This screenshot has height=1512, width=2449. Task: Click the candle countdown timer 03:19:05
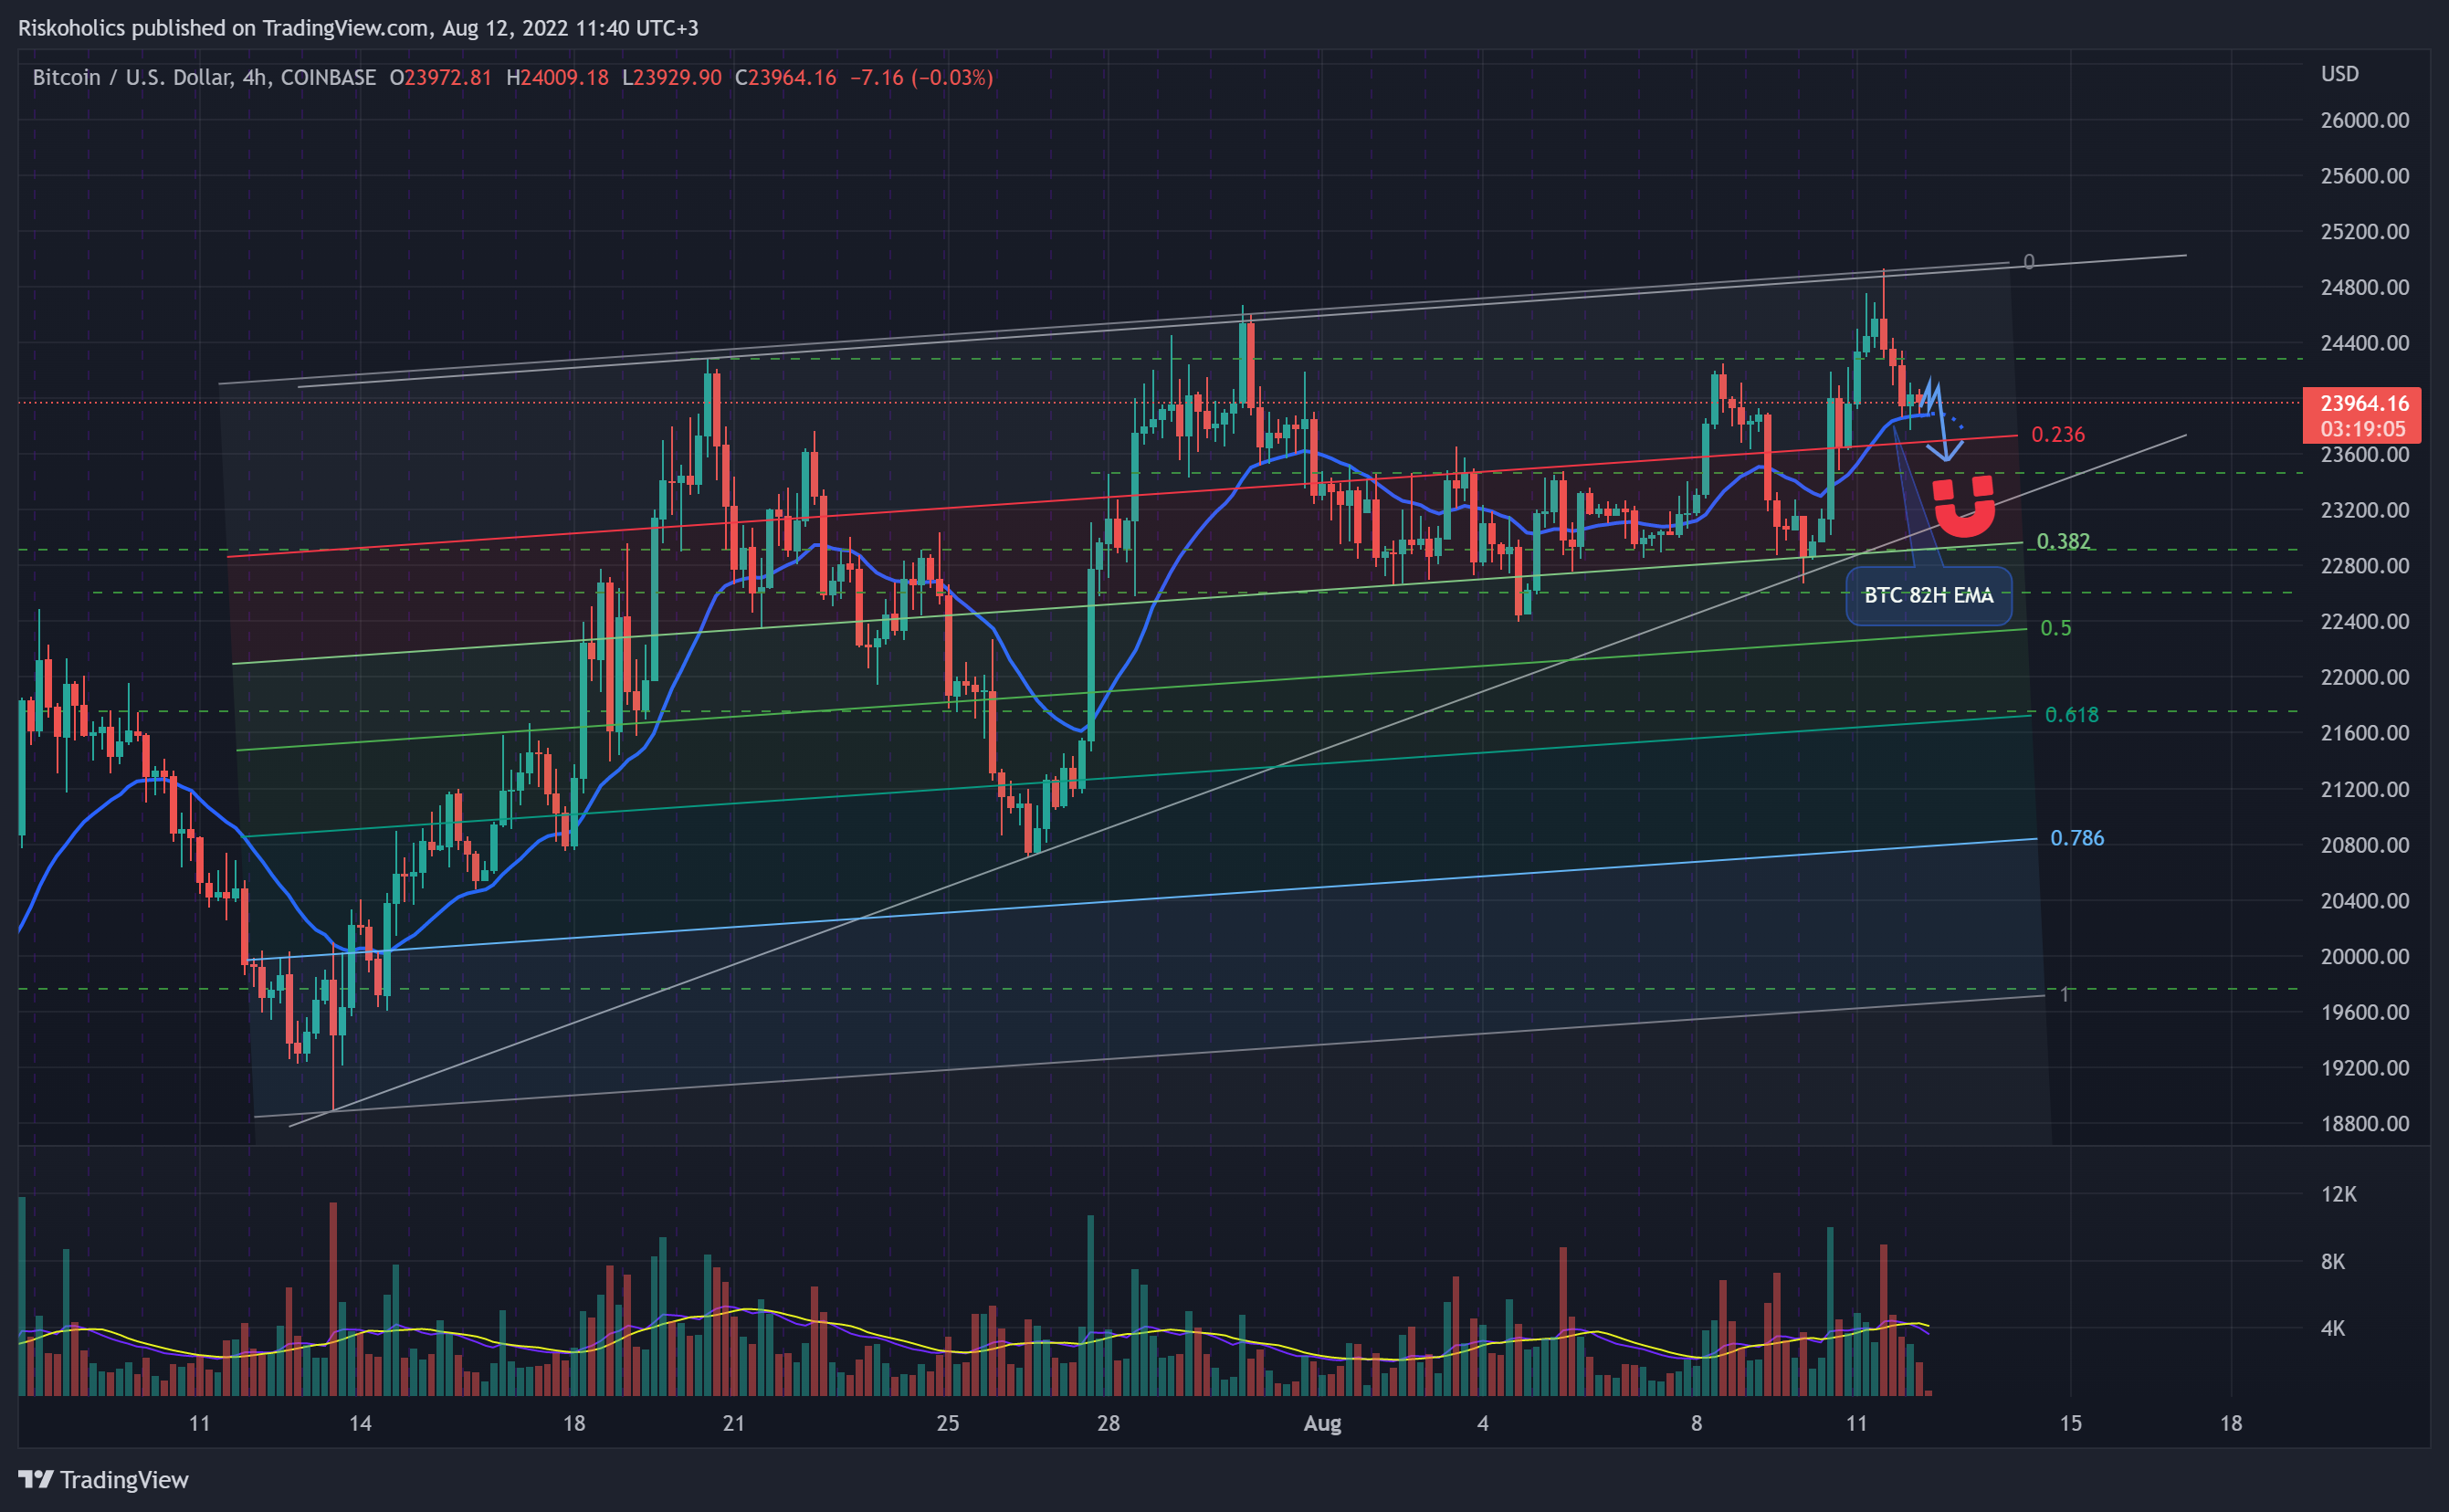(2363, 429)
